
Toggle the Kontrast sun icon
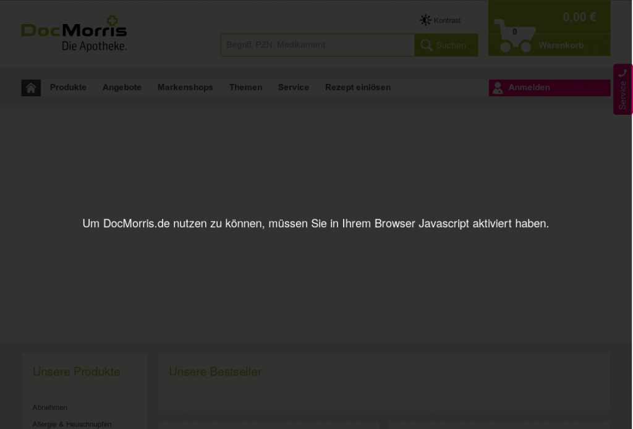pyautogui.click(x=425, y=20)
